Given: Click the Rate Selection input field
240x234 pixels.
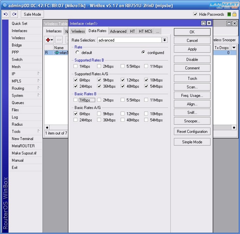Looking at the screenshot, I should pyautogui.click(x=129, y=40).
